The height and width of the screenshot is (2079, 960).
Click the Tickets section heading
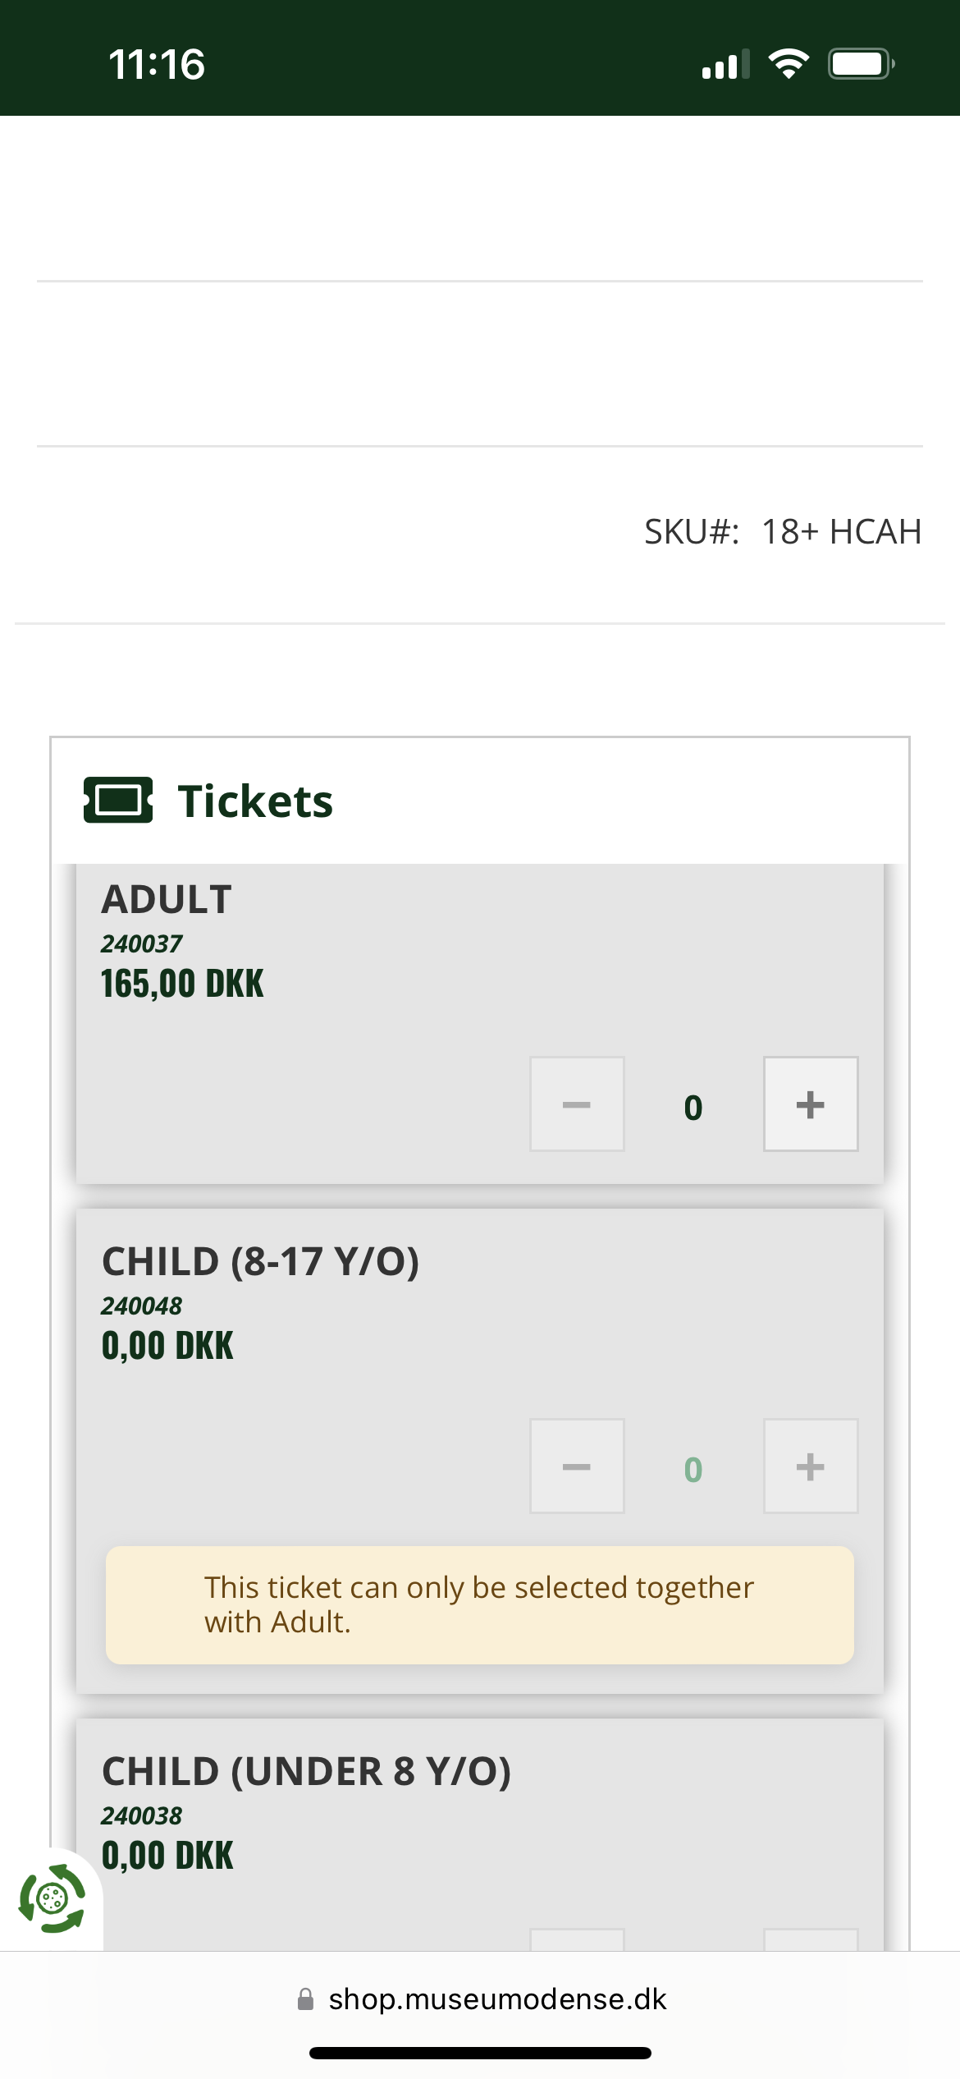coord(255,801)
